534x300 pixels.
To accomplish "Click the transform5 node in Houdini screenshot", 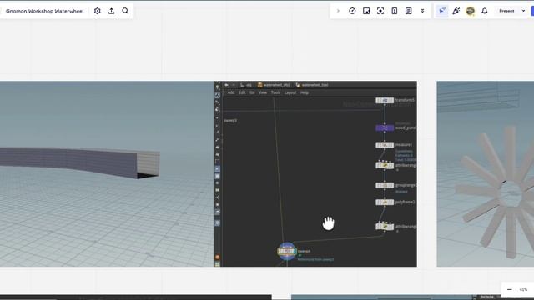I will point(385,100).
